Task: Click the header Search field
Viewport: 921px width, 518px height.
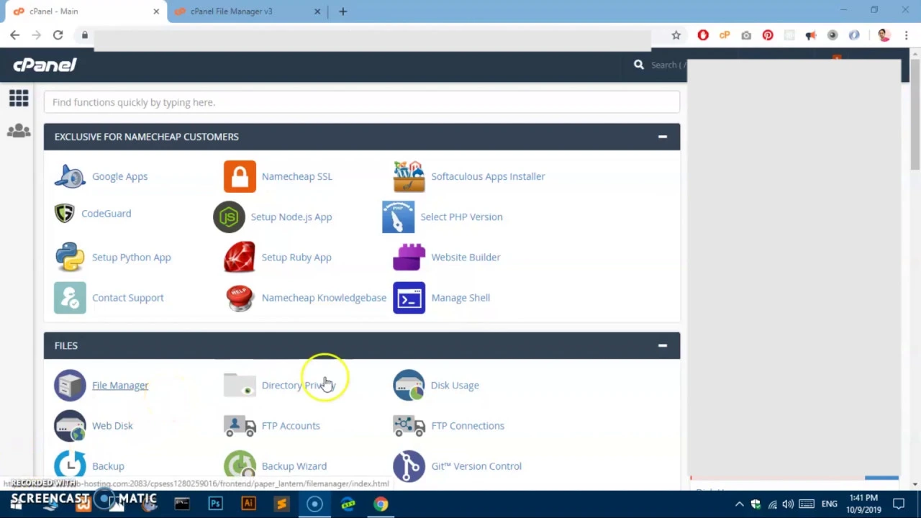Action: 667,65
